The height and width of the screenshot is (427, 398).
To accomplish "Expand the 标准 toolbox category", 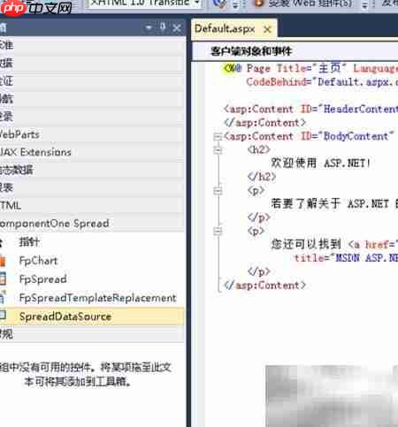I will (x=92, y=45).
